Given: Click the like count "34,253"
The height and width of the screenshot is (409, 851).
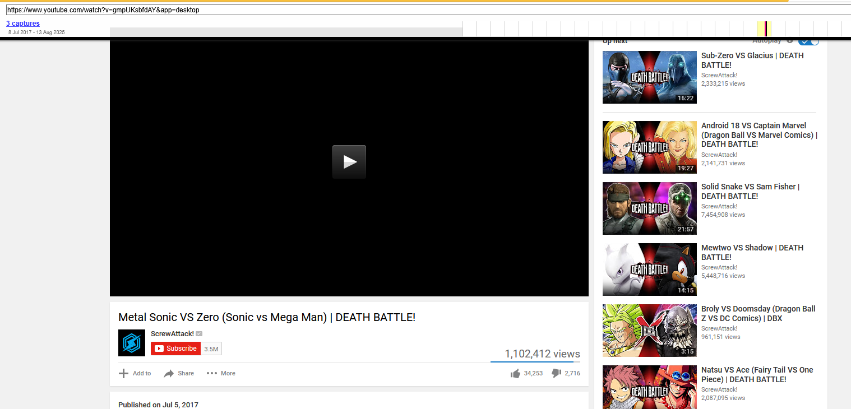Looking at the screenshot, I should [533, 373].
